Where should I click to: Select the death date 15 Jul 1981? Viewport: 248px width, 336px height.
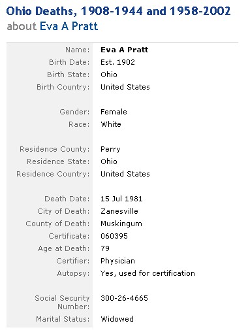point(121,199)
